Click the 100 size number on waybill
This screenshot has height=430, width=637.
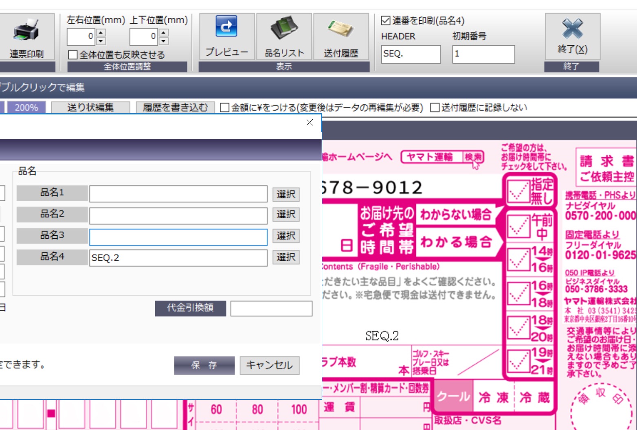299,409
